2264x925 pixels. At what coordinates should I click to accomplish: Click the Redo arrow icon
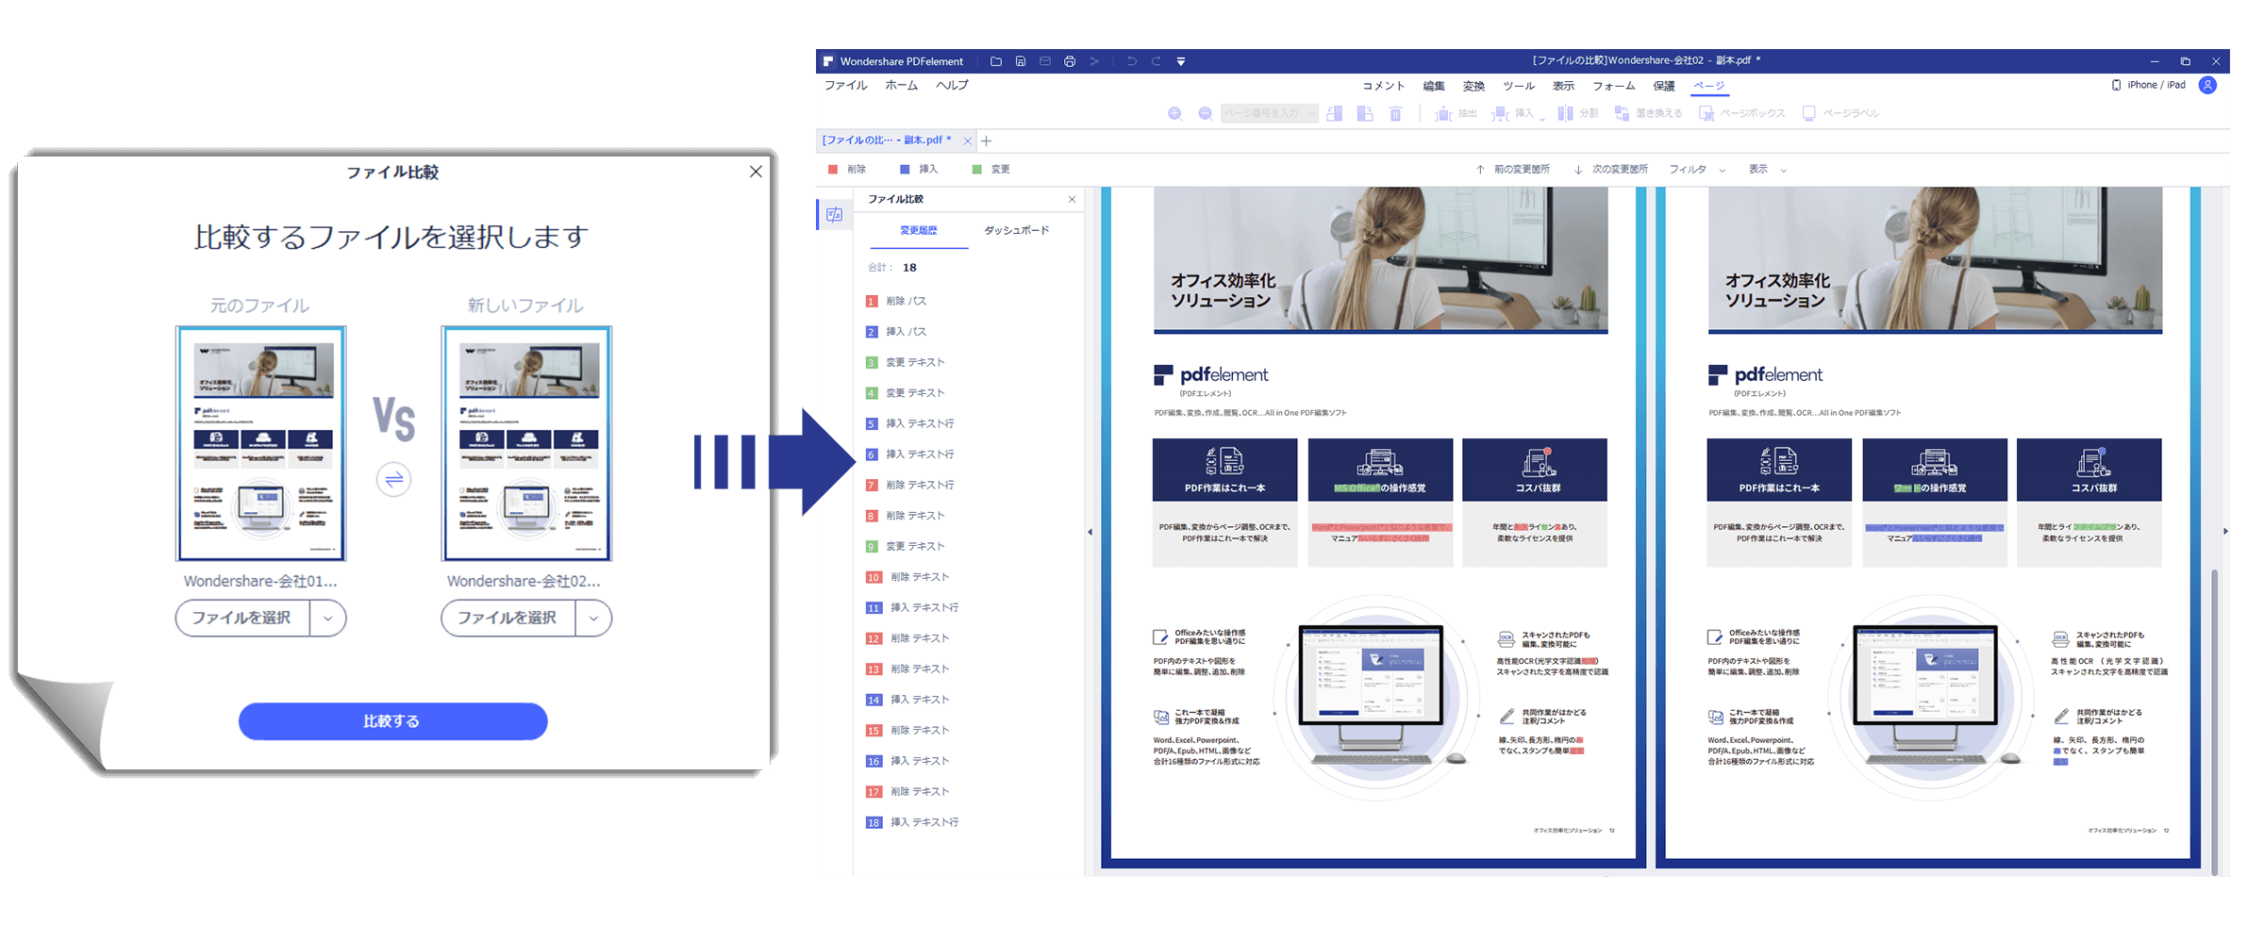click(1156, 61)
